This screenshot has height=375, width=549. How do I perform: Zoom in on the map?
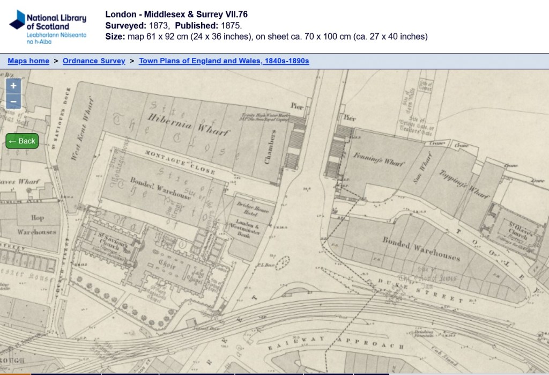[x=13, y=86]
